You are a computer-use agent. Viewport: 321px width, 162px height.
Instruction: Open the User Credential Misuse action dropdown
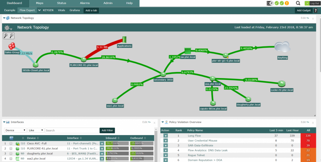click(166, 140)
